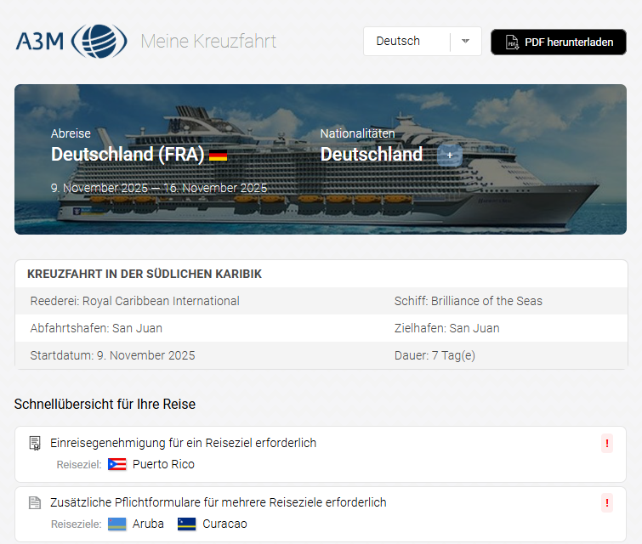Image resolution: width=642 pixels, height=544 pixels.
Task: Click the document icon beside Zusätzliche Pflichtformulare
Action: pos(35,502)
